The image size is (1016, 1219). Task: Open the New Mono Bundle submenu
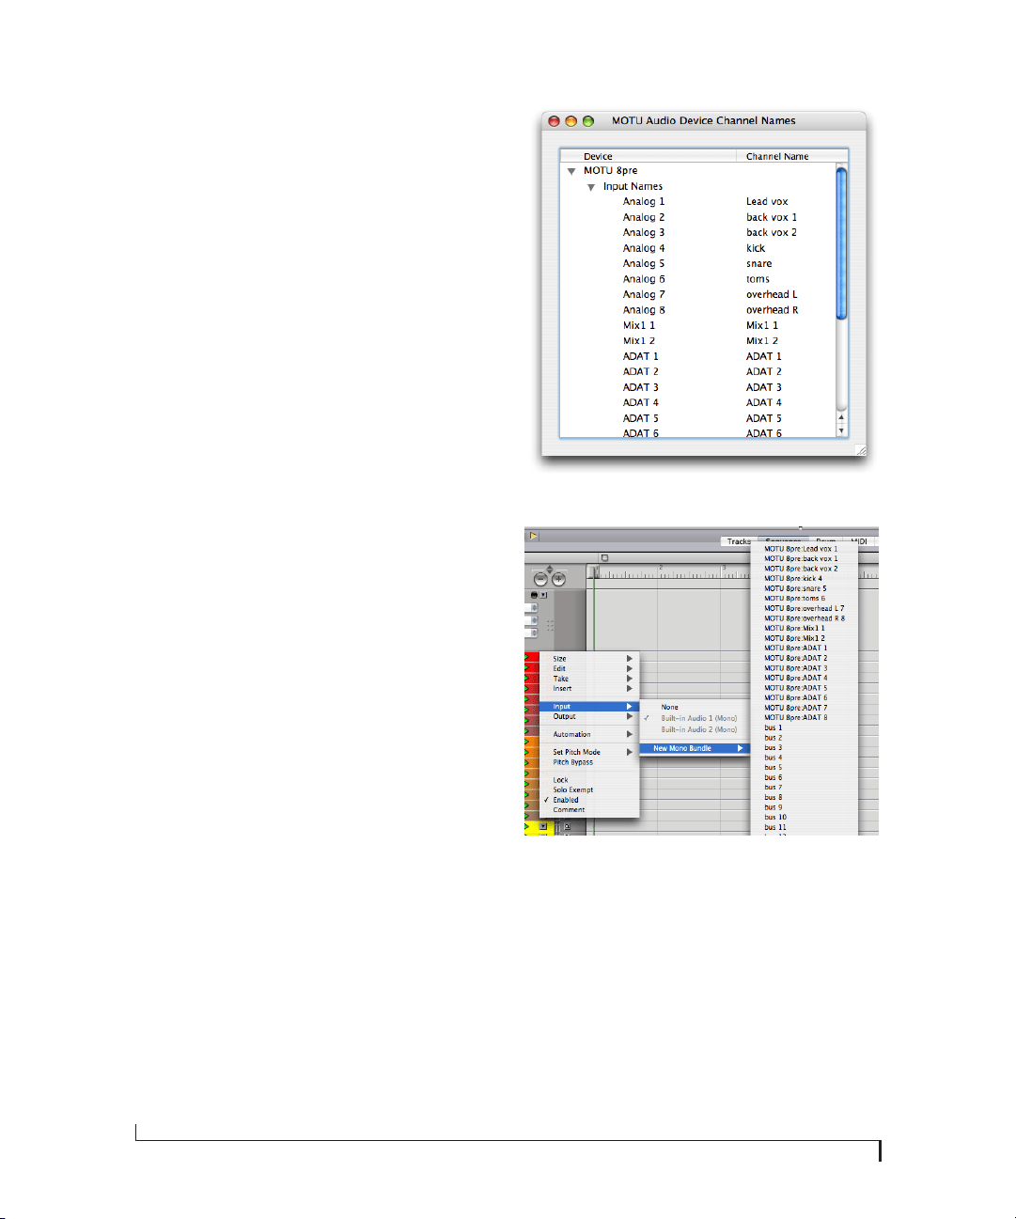[695, 748]
